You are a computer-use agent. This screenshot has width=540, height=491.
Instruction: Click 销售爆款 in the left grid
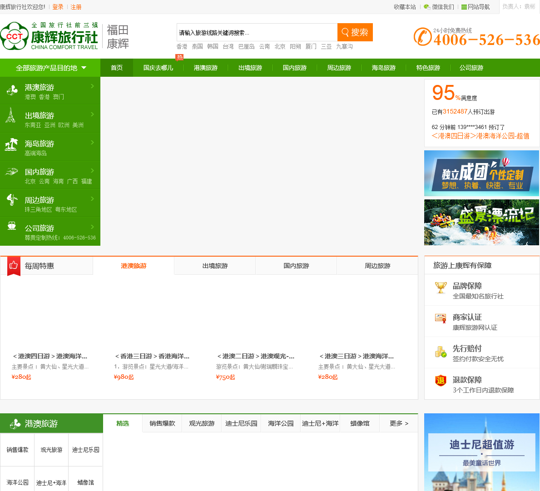click(18, 450)
